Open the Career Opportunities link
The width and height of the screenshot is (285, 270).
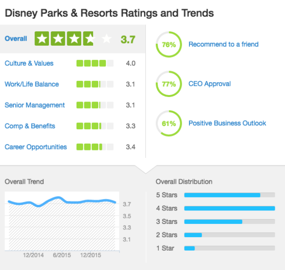[36, 147]
